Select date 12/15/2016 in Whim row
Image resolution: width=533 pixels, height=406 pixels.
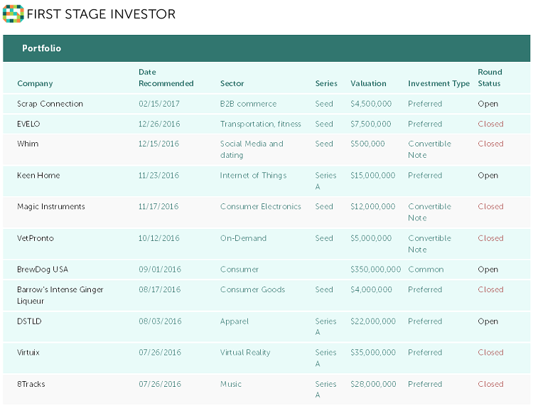tap(158, 144)
